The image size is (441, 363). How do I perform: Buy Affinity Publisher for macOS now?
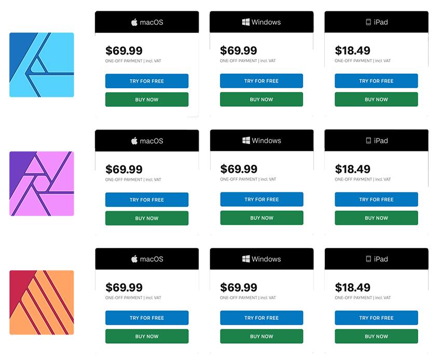tap(147, 336)
